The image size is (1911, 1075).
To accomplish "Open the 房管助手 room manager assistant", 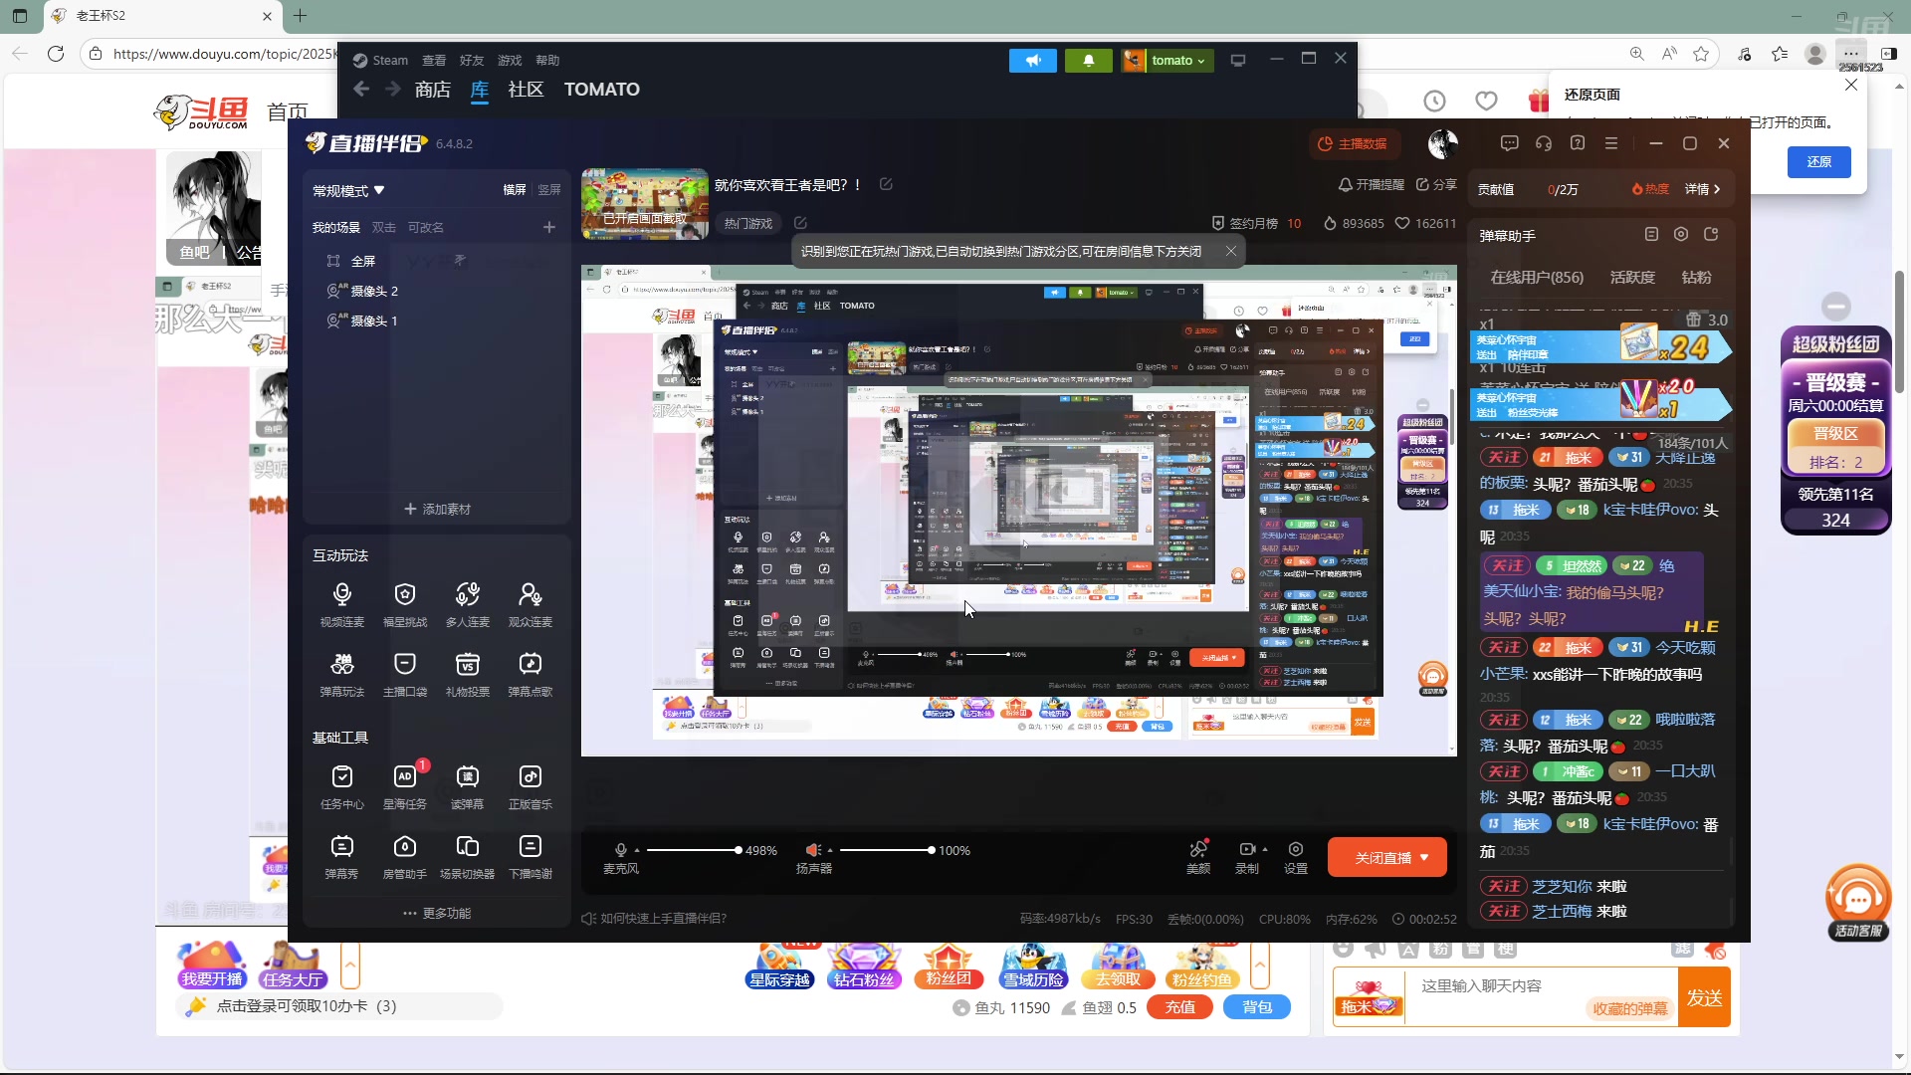I will (x=404, y=856).
